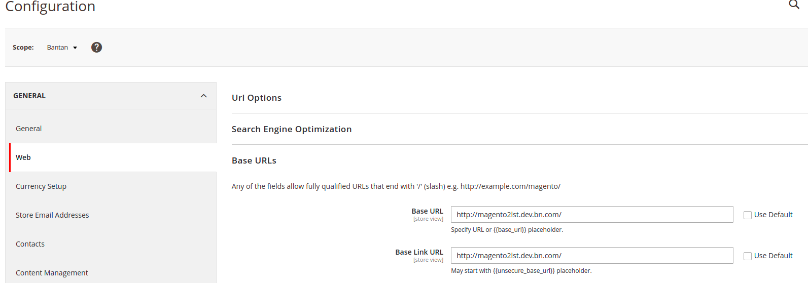The image size is (808, 283).
Task: Click the Base Link URL field label
Action: click(419, 252)
